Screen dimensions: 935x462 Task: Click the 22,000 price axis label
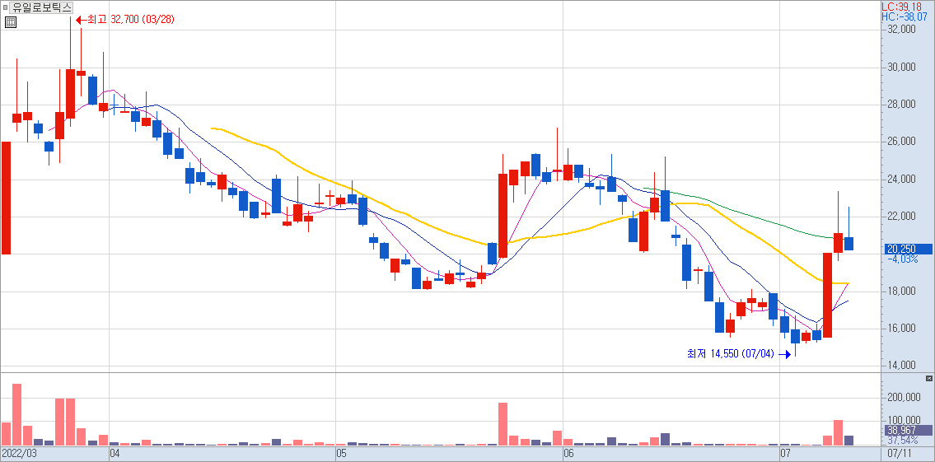point(901,217)
